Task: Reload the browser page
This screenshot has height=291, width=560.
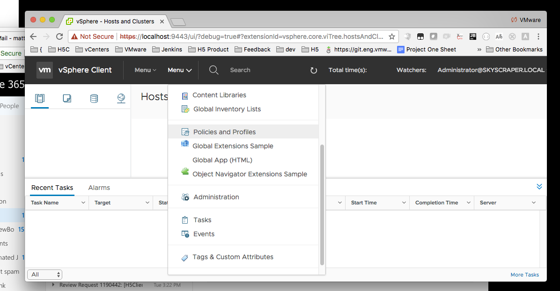Action: click(x=59, y=36)
